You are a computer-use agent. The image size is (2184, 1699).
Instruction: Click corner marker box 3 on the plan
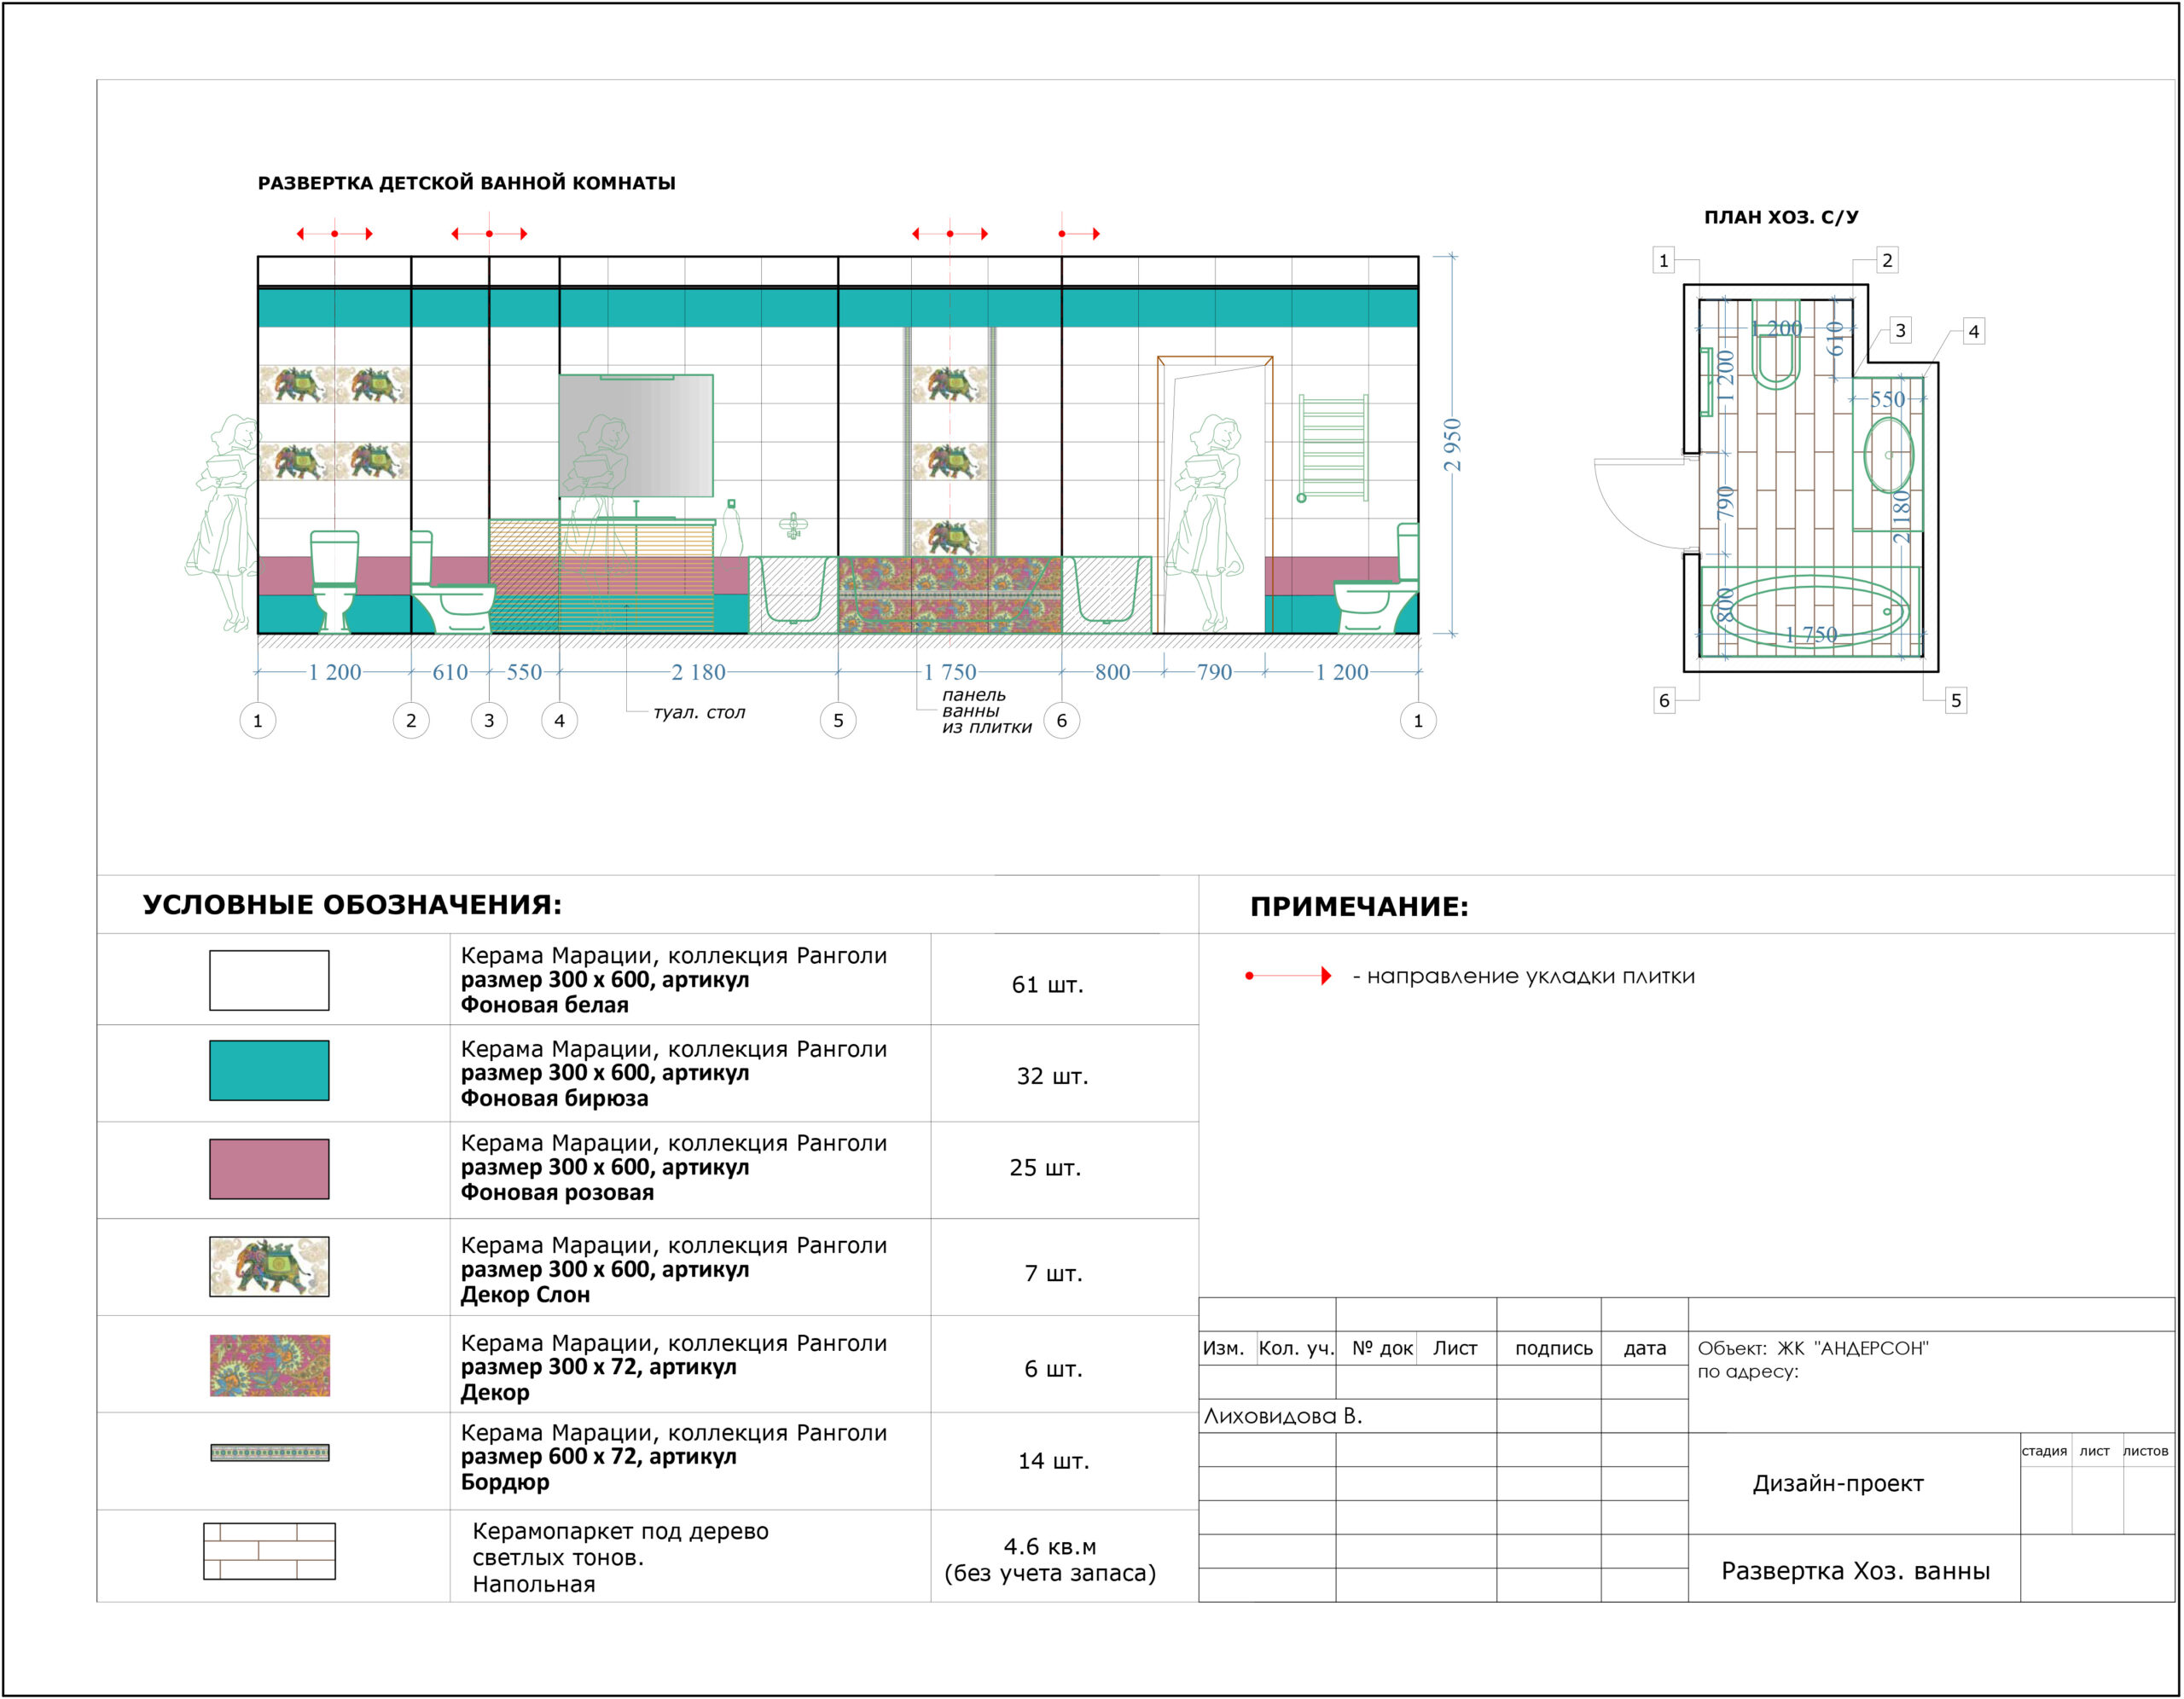coord(1900,330)
